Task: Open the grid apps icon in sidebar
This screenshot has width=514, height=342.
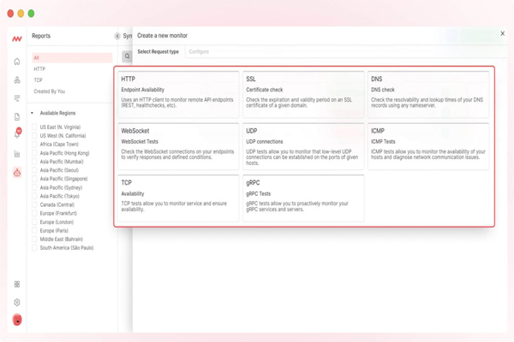Action: pyautogui.click(x=17, y=284)
